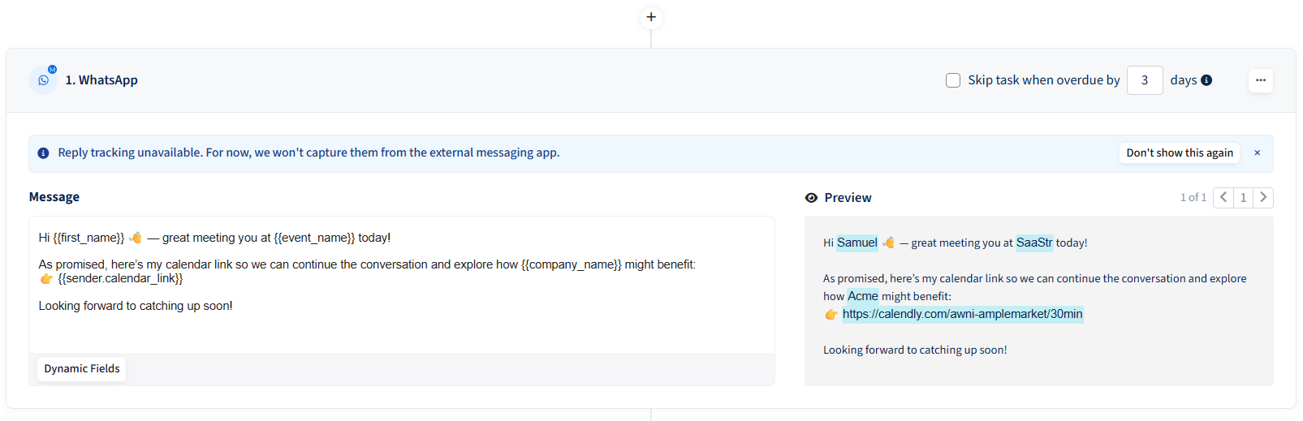Click the WhatsApp step icon
1303x421 pixels.
tap(43, 80)
